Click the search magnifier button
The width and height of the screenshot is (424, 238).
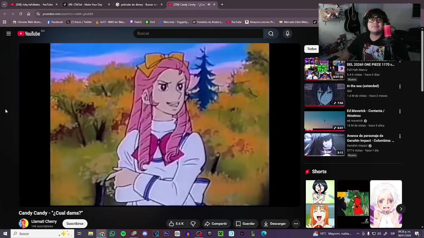[x=271, y=33]
